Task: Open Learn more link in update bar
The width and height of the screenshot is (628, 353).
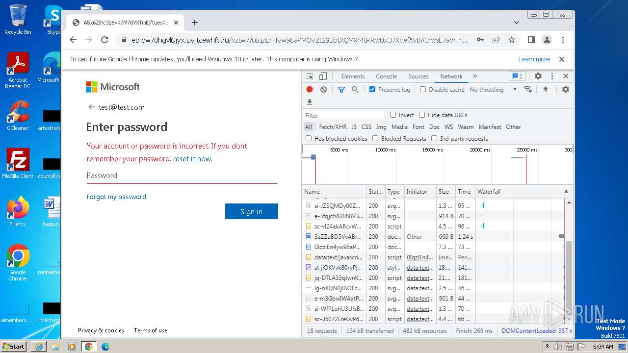Action: (534, 59)
